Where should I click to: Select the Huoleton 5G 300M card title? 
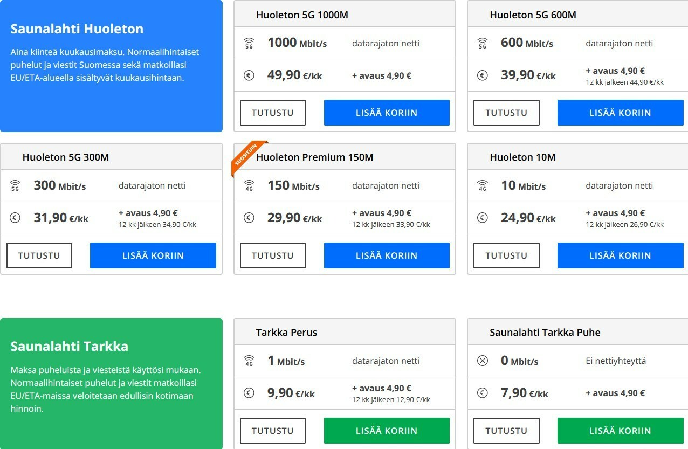point(66,157)
